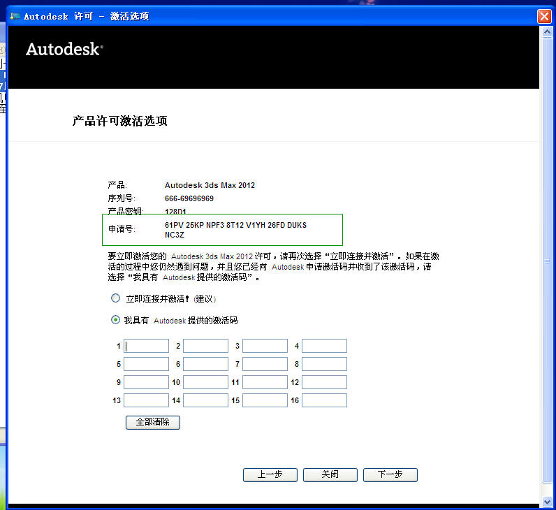Click the 产品许可激活选项 heading
556x510 pixels.
tap(120, 121)
